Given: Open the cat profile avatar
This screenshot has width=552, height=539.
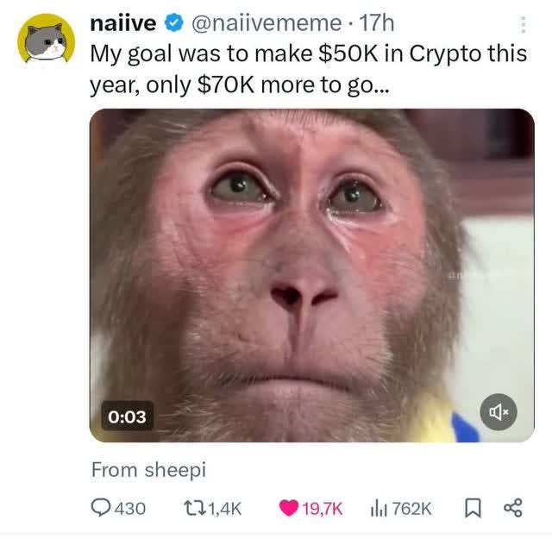Looking at the screenshot, I should [46, 38].
